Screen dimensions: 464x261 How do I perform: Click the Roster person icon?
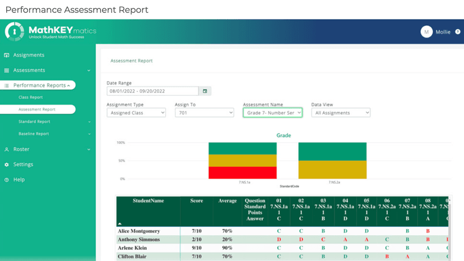click(7, 150)
